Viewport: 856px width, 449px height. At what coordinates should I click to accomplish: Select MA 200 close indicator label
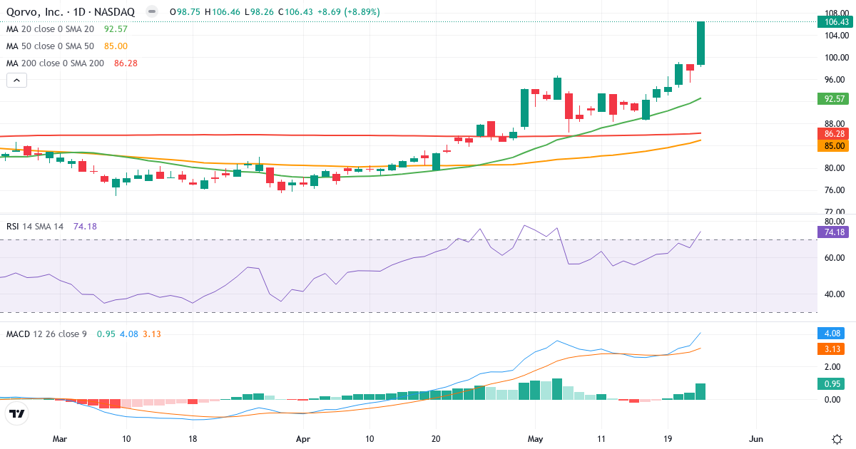(55, 63)
